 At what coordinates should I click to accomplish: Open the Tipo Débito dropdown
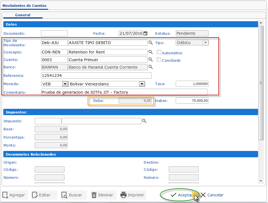[205, 43]
